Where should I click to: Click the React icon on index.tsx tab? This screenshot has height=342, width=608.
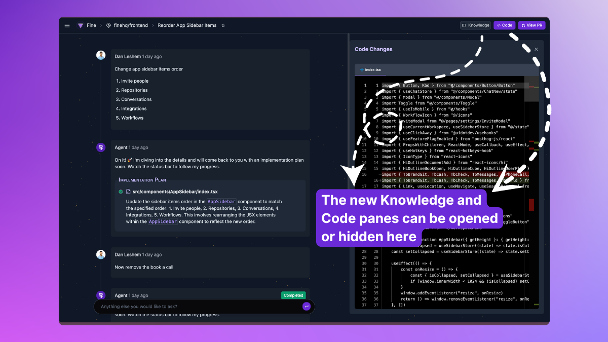[361, 69]
